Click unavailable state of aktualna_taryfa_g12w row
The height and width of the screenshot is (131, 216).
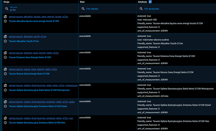tap(85, 36)
